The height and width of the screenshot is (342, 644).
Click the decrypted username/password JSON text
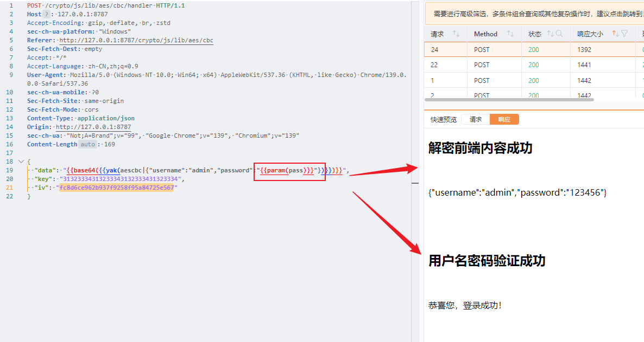[517, 193]
